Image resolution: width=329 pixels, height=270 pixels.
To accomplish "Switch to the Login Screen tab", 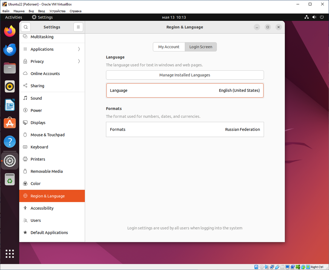I will (201, 47).
